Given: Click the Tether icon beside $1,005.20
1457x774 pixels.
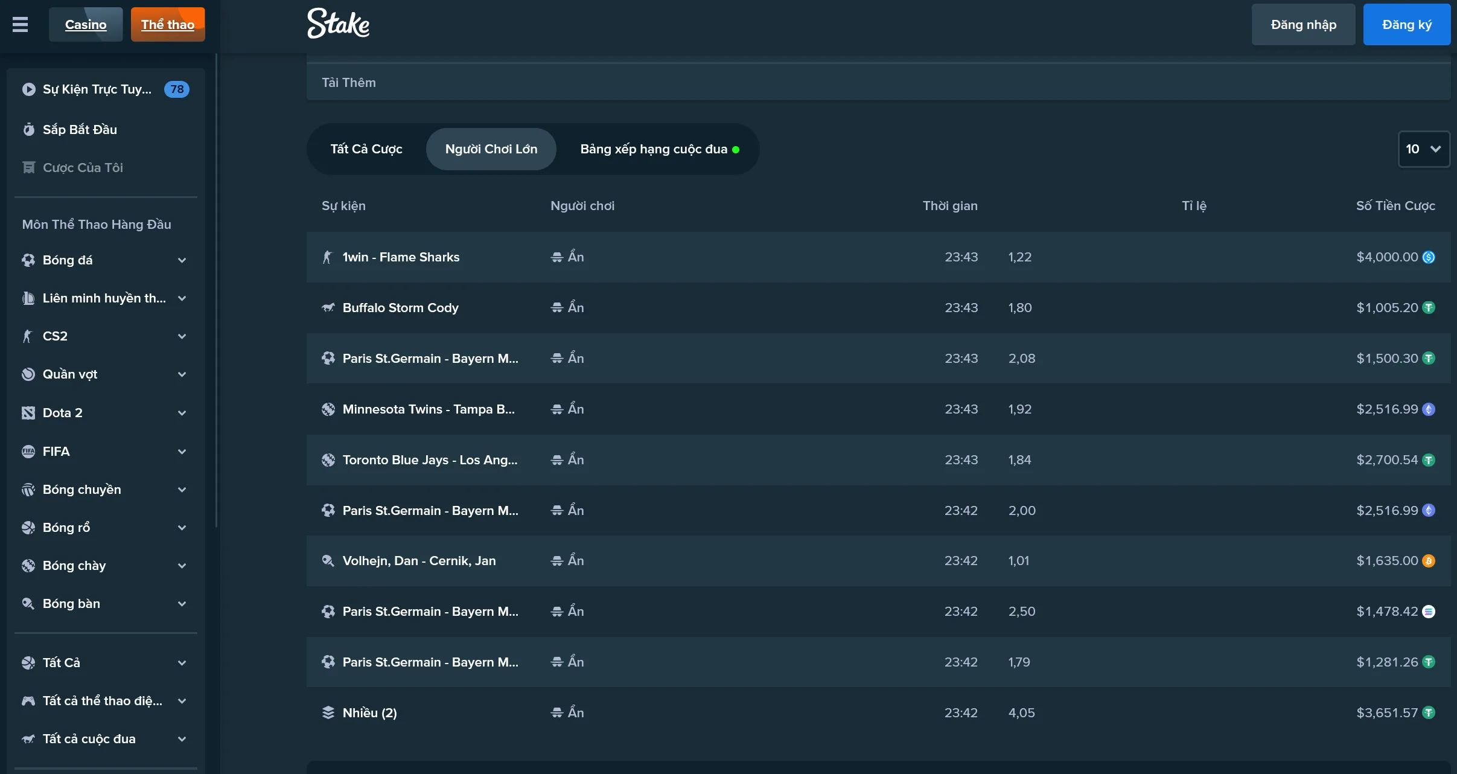Looking at the screenshot, I should pyautogui.click(x=1429, y=308).
